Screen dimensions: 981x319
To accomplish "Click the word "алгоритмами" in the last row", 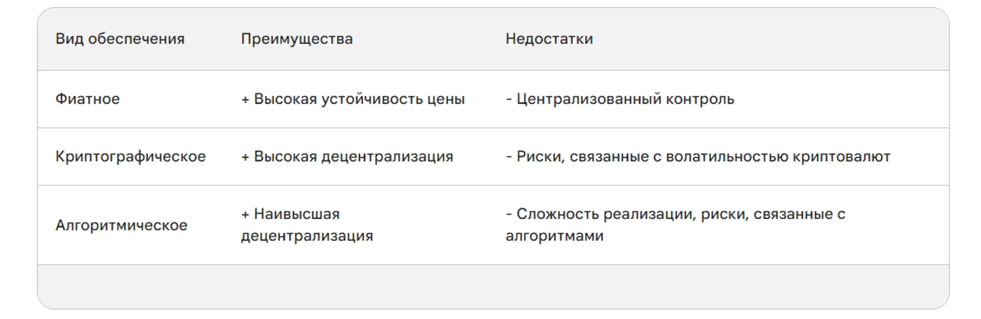I will [554, 236].
